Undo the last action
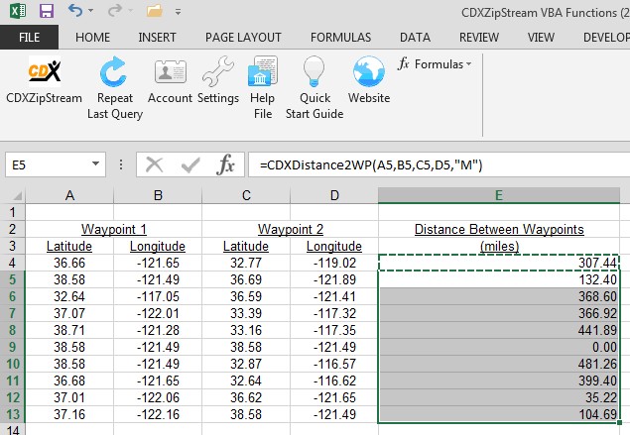This screenshot has width=630, height=435. pos(75,10)
